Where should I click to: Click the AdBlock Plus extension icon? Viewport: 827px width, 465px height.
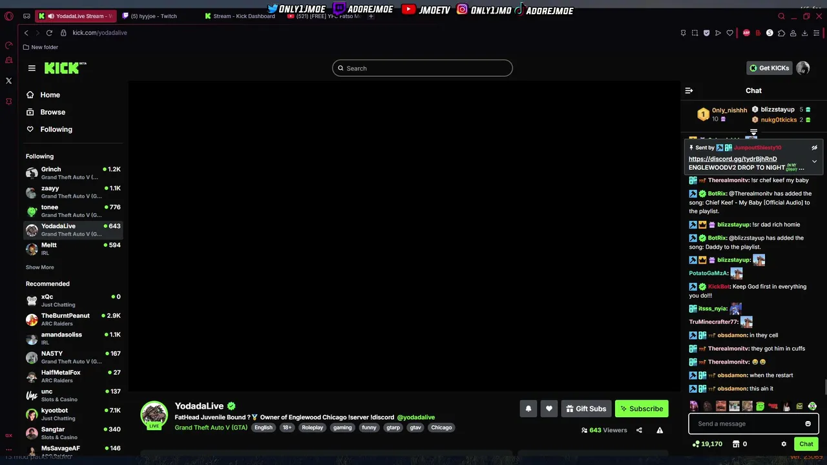(x=746, y=33)
